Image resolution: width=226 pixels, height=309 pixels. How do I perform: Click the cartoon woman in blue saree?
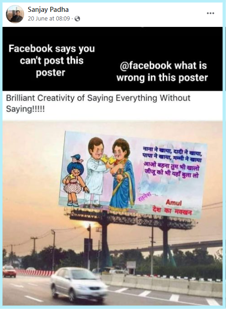click(x=122, y=176)
